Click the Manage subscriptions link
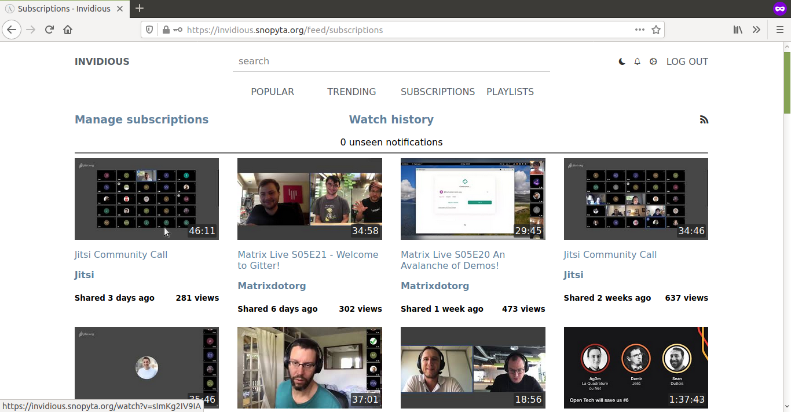This screenshot has width=791, height=412. click(141, 119)
